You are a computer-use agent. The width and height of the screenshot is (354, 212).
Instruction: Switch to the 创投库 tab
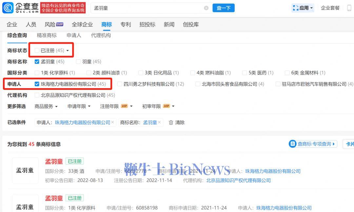click(191, 24)
